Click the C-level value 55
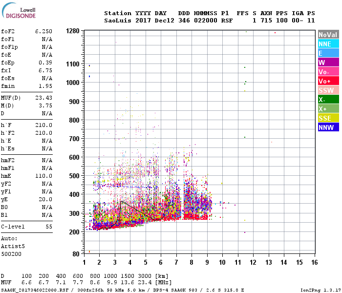 coord(49,227)
